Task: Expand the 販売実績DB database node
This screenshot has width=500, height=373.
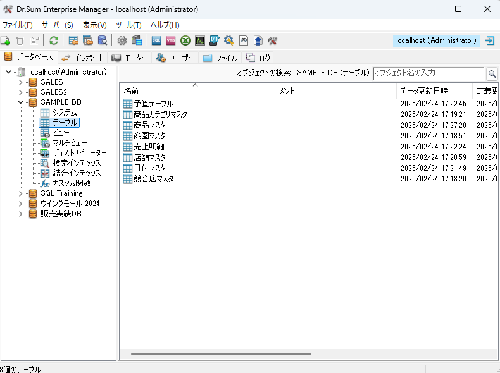Action: point(20,214)
